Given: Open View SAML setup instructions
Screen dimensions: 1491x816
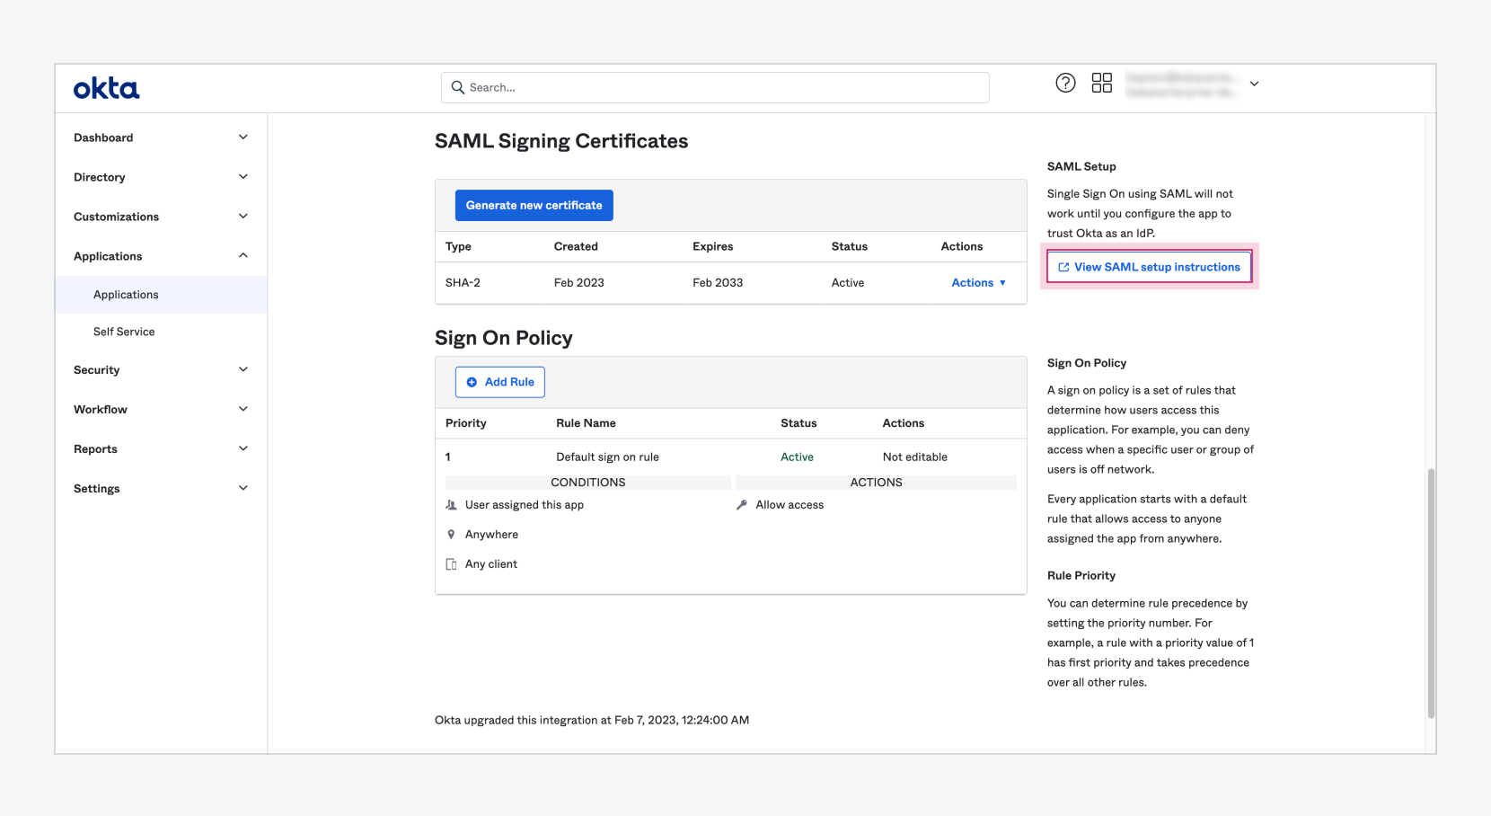Looking at the screenshot, I should [x=1149, y=267].
